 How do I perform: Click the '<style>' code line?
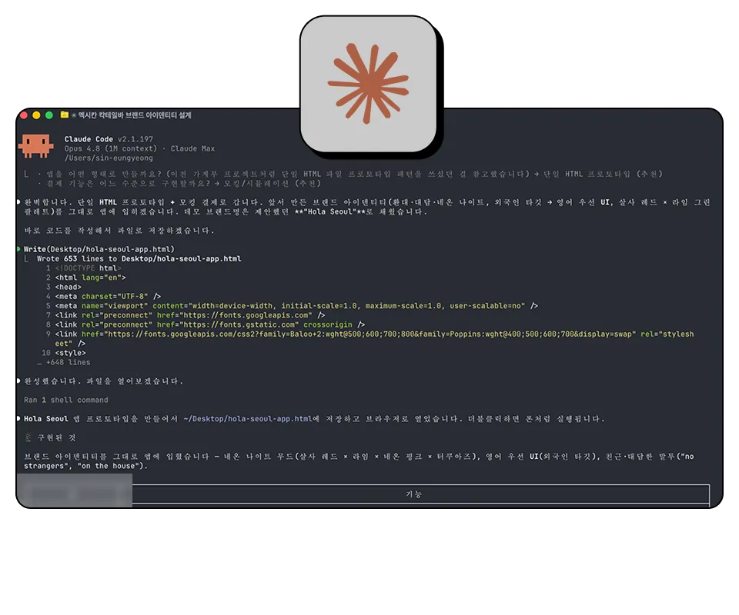coord(71,353)
